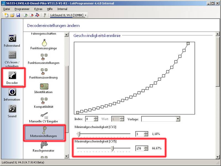Open the Vorlage template dropdown

(x=178, y=119)
